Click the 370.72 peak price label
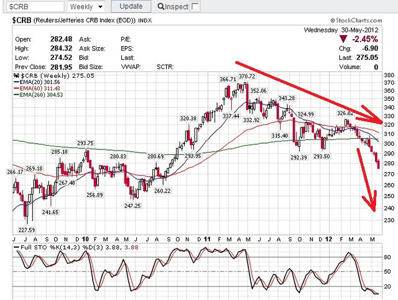 (247, 76)
